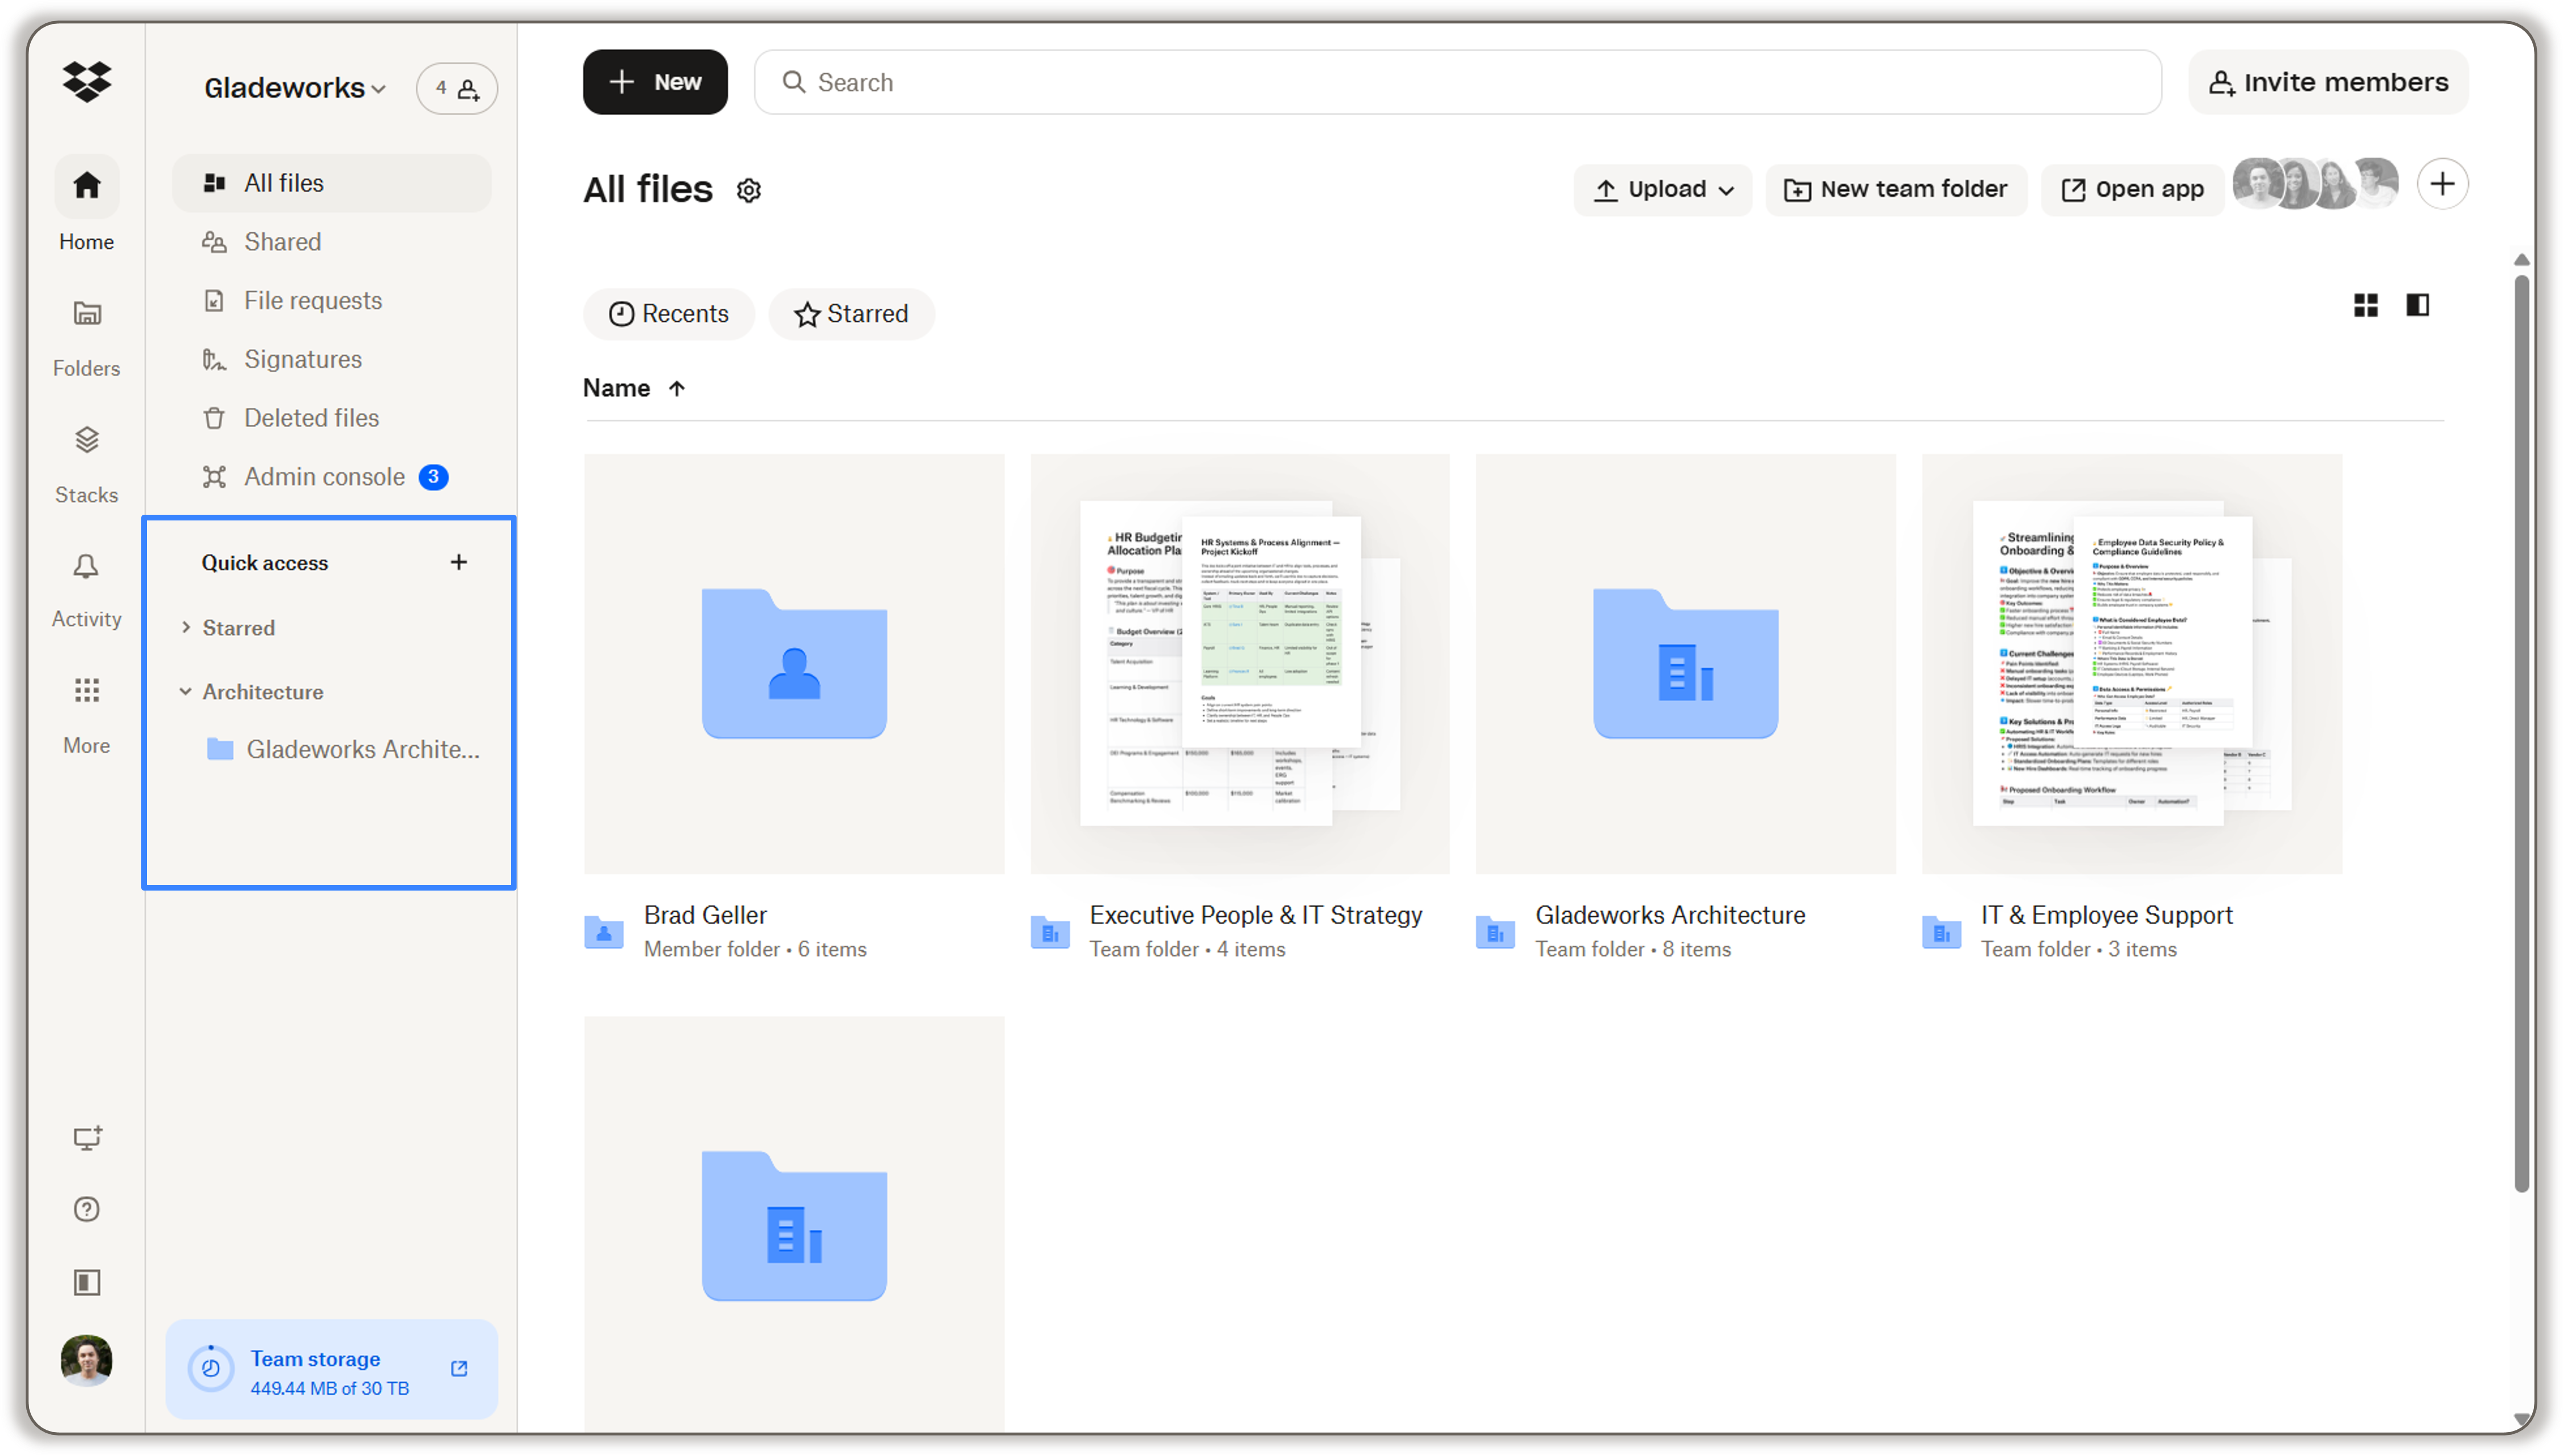Image resolution: width=2563 pixels, height=1456 pixels.
Task: Click Brad Geller folder name
Action: point(706,916)
